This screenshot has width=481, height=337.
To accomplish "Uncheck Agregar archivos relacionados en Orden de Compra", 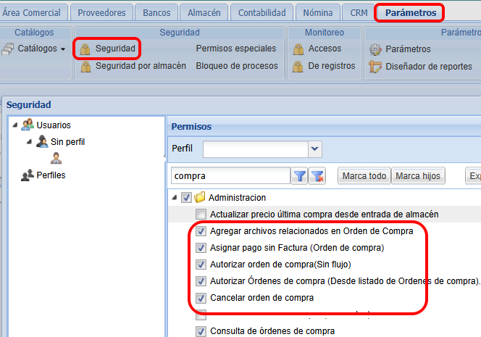I will click(x=201, y=230).
